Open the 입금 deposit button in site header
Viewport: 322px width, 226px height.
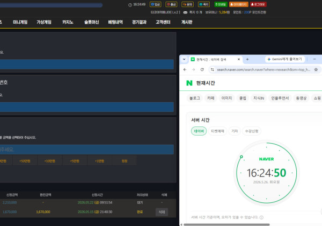click(156, 4)
